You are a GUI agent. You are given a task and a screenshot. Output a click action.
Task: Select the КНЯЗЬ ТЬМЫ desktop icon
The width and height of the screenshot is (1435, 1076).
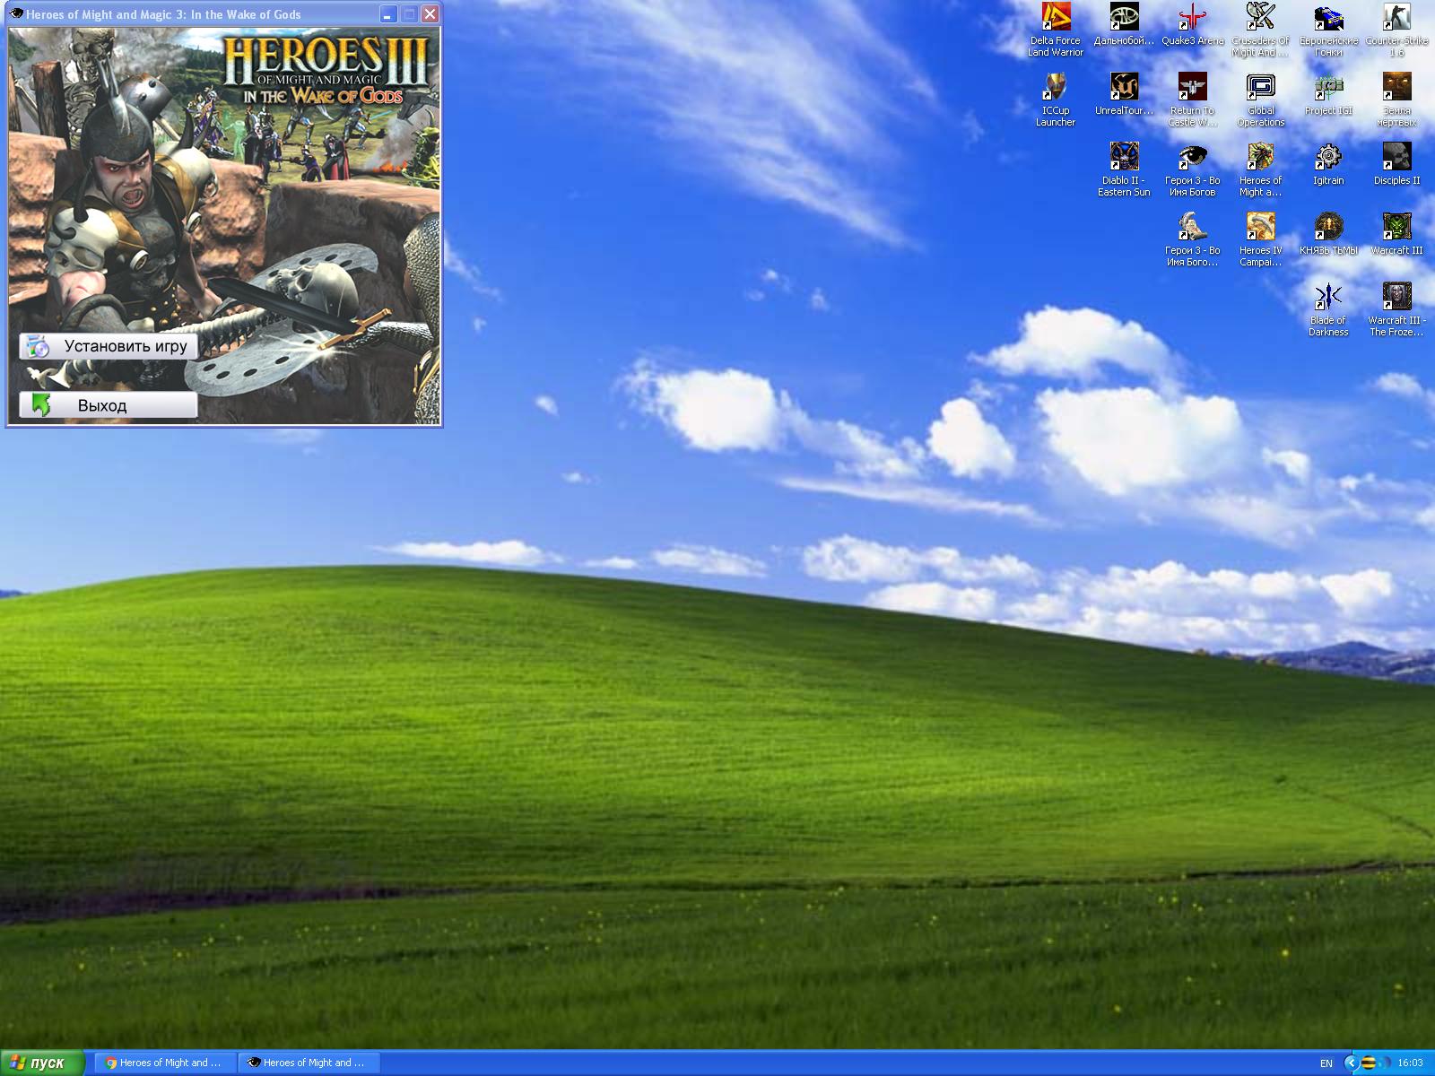(x=1328, y=234)
